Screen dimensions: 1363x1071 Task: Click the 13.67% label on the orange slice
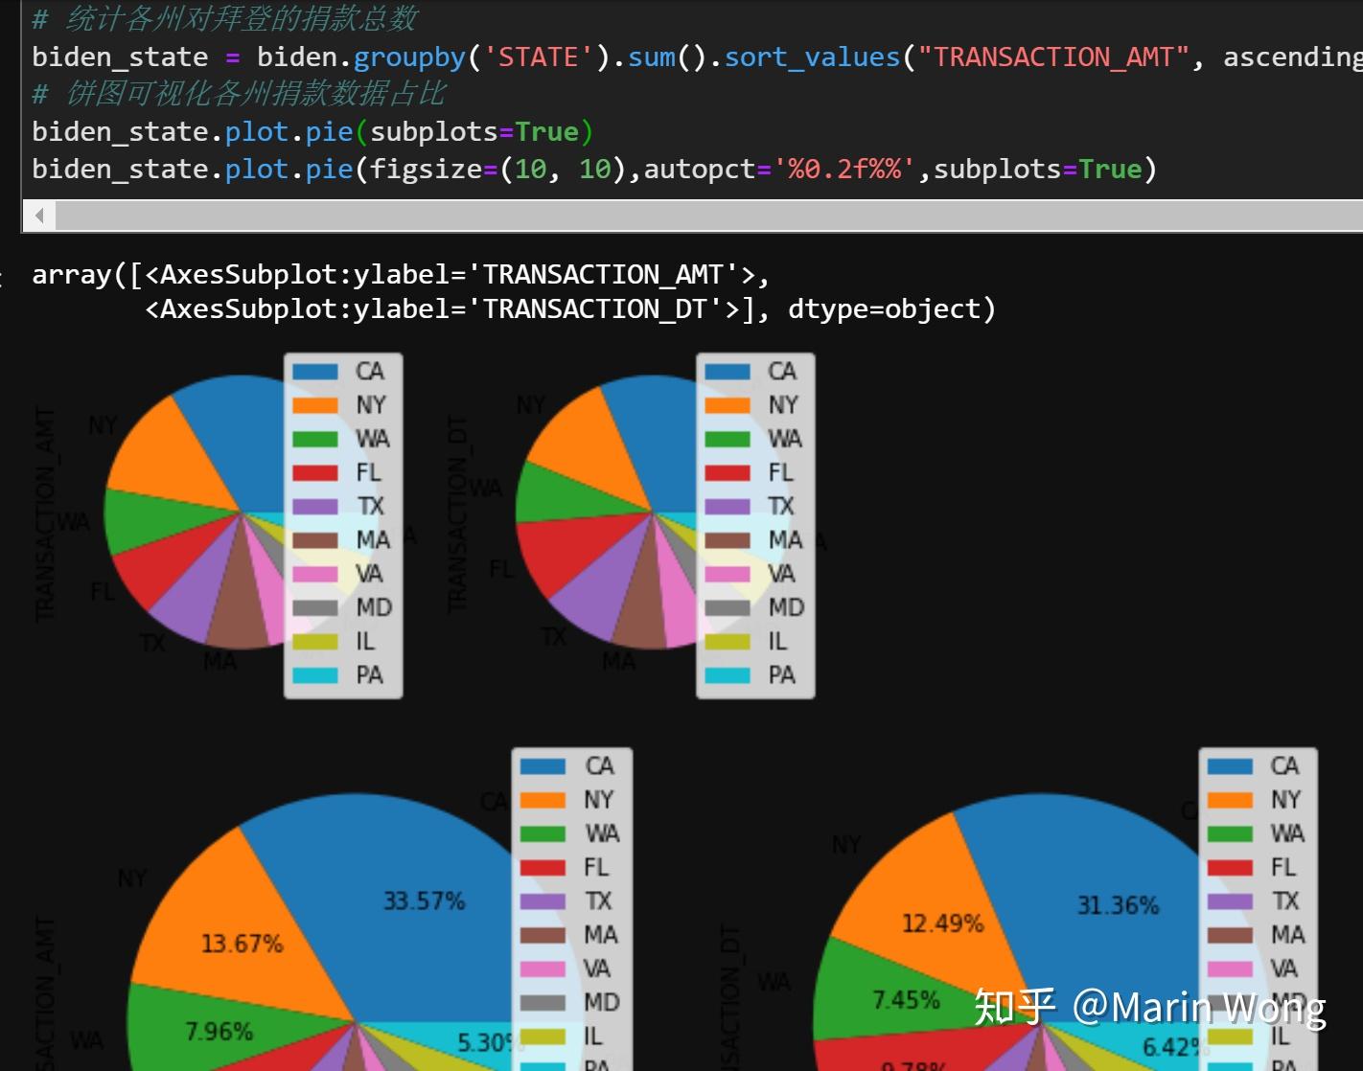click(x=242, y=944)
